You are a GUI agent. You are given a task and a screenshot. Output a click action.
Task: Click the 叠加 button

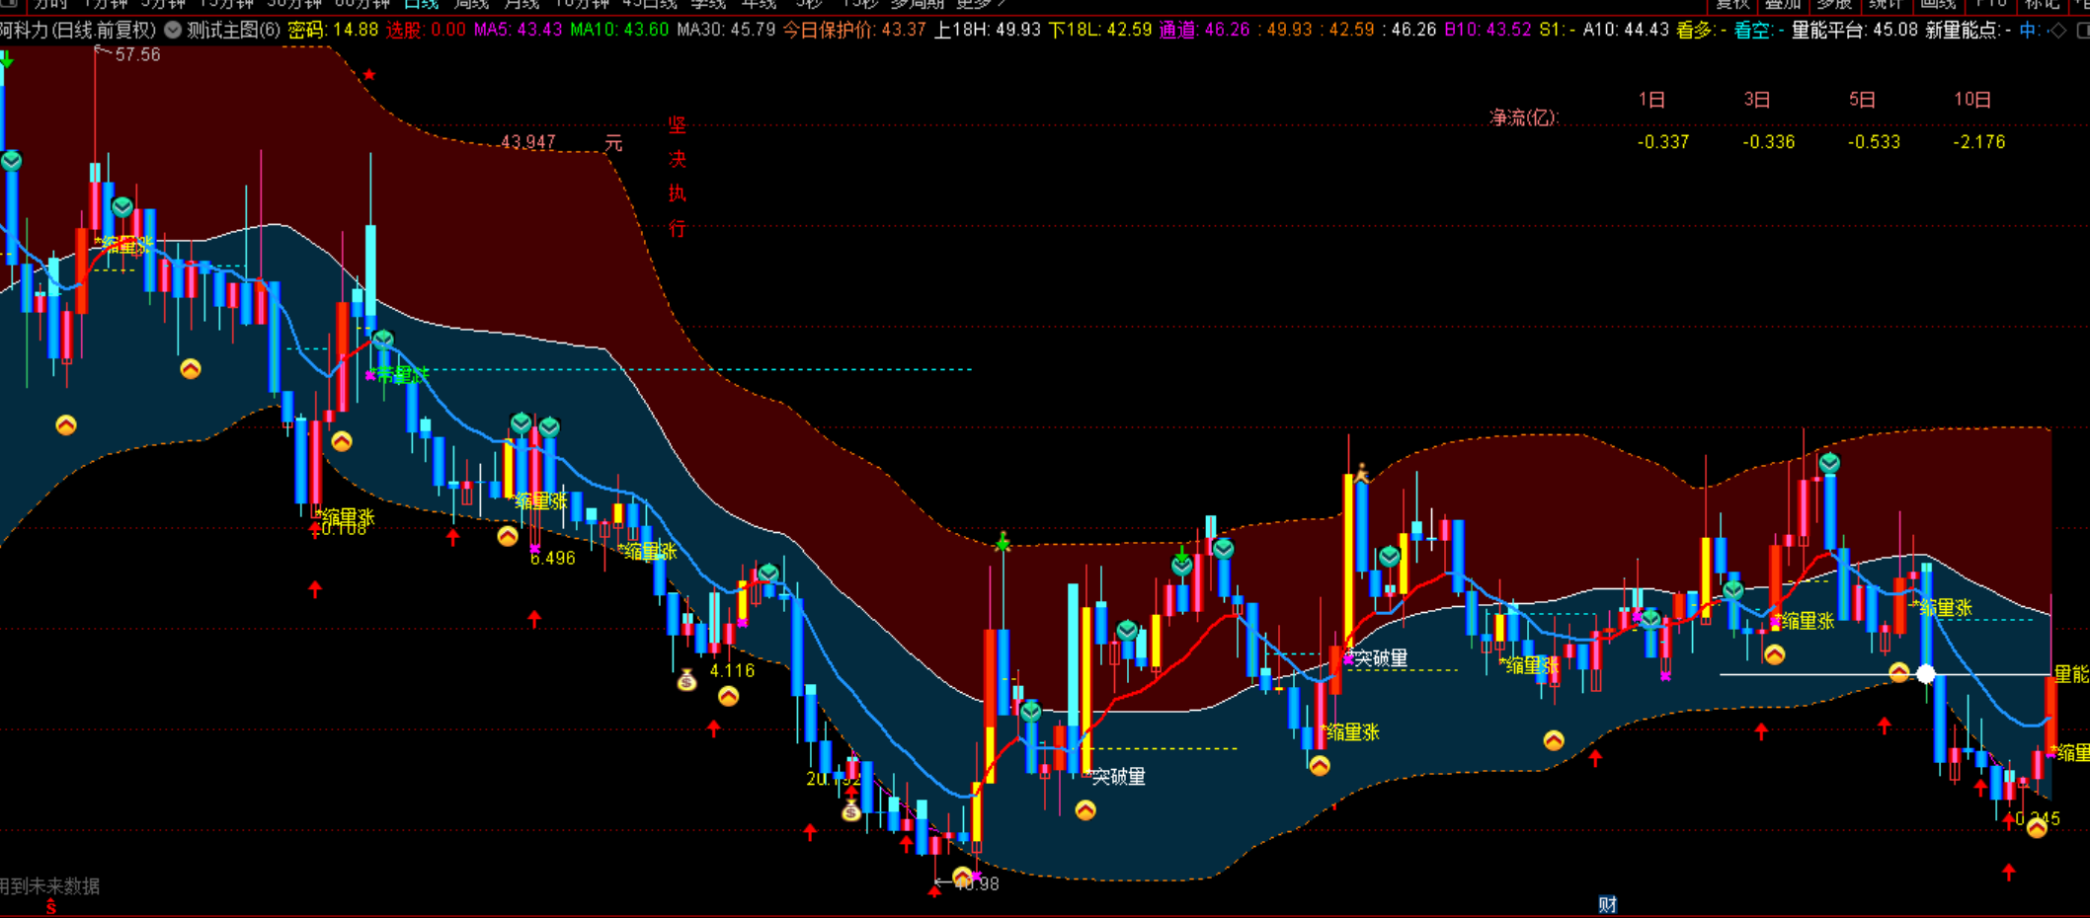1784,5
